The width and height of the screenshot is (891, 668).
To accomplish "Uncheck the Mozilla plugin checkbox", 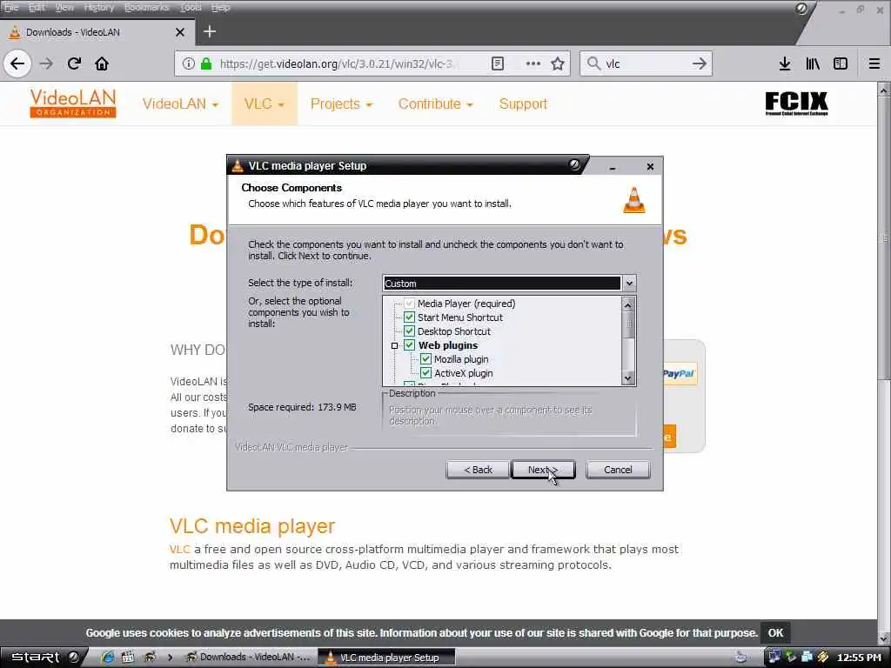I will pos(425,359).
